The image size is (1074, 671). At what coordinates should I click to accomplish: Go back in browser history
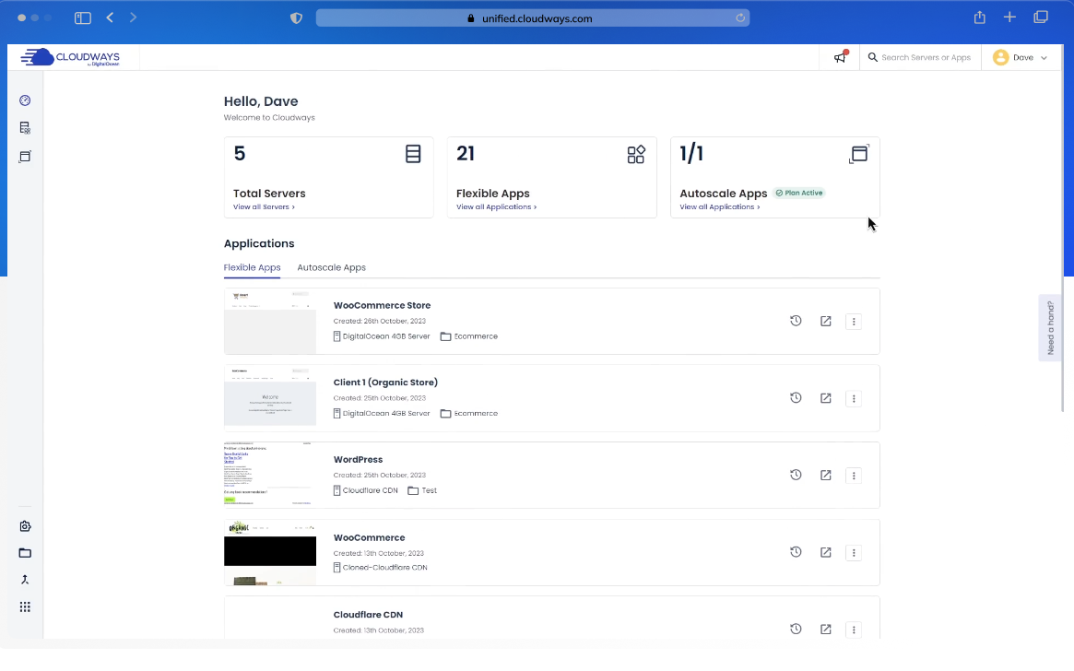(110, 18)
